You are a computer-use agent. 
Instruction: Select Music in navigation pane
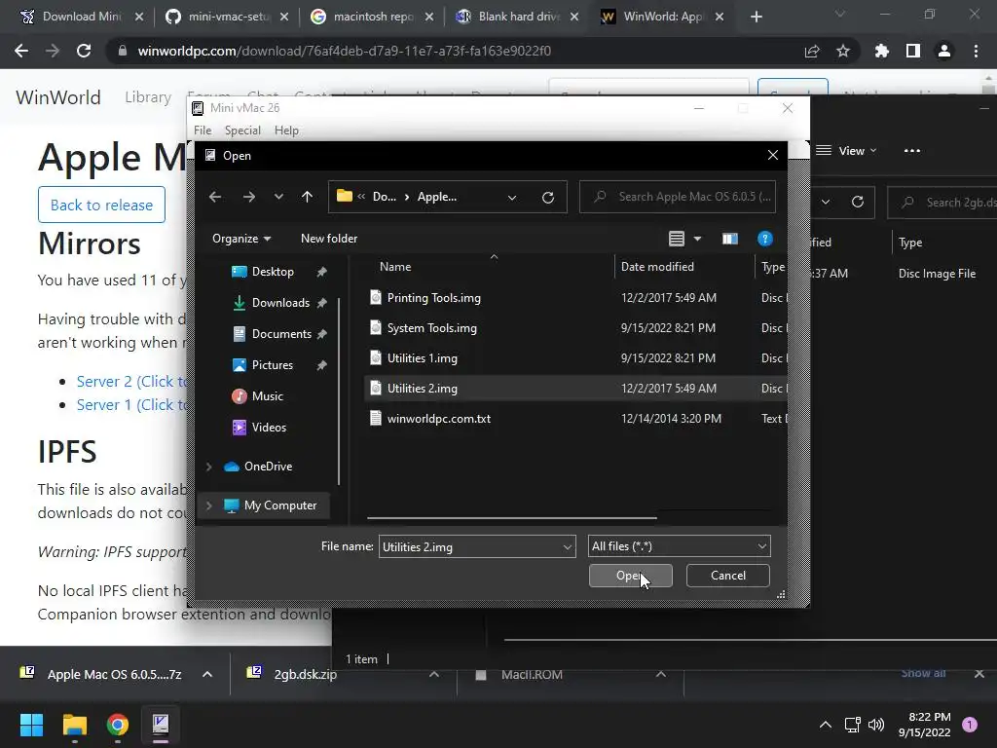click(267, 396)
